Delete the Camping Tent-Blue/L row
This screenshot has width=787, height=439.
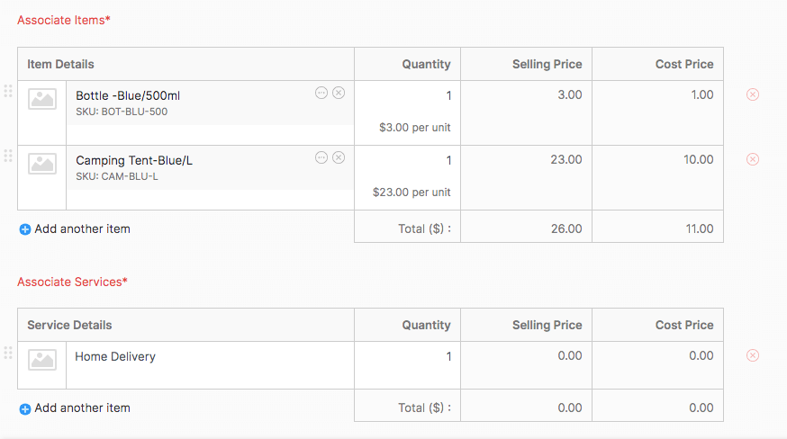click(x=753, y=159)
